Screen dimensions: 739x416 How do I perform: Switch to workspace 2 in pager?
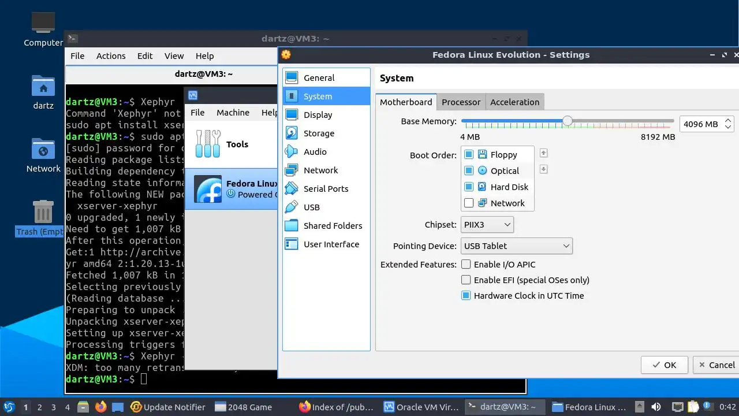point(39,407)
